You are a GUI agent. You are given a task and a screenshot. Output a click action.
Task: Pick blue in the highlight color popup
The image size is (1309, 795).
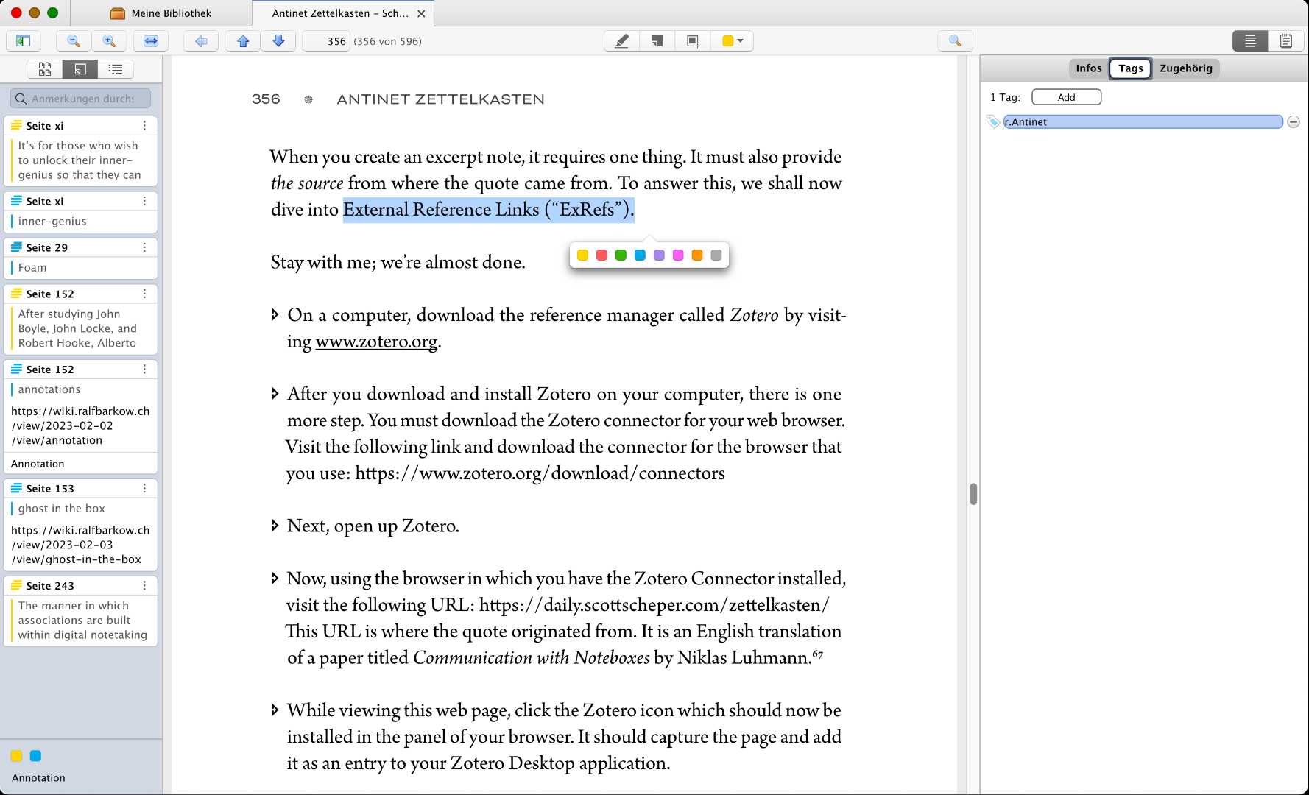click(640, 255)
